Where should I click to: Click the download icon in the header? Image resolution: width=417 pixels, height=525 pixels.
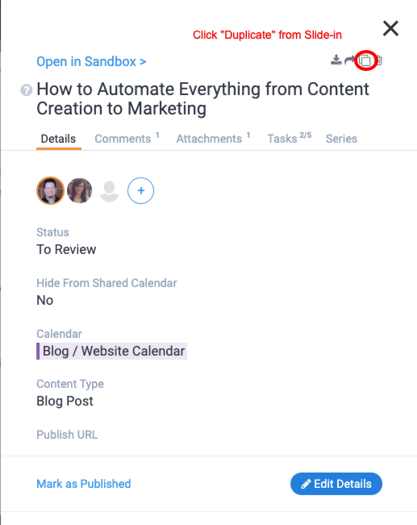tap(336, 60)
